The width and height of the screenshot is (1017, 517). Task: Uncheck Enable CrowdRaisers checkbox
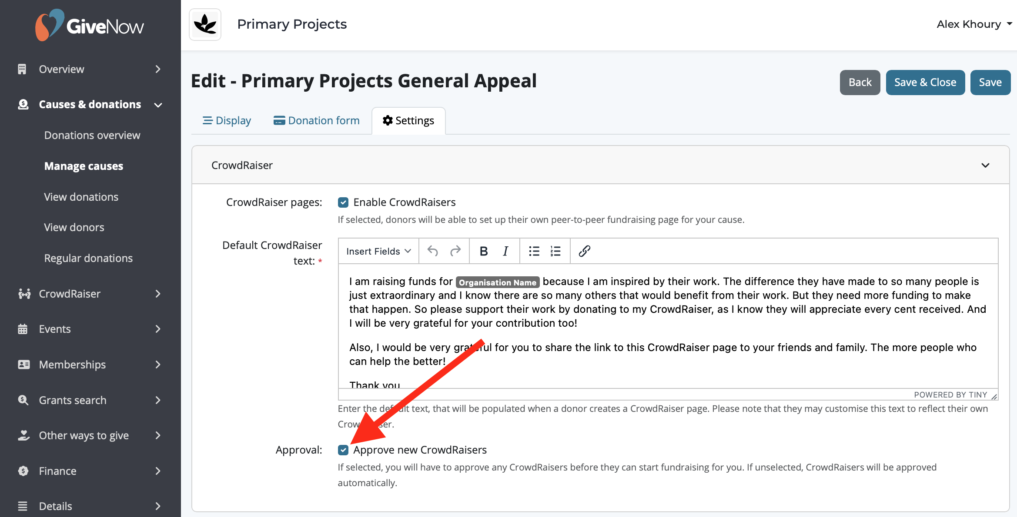[343, 202]
